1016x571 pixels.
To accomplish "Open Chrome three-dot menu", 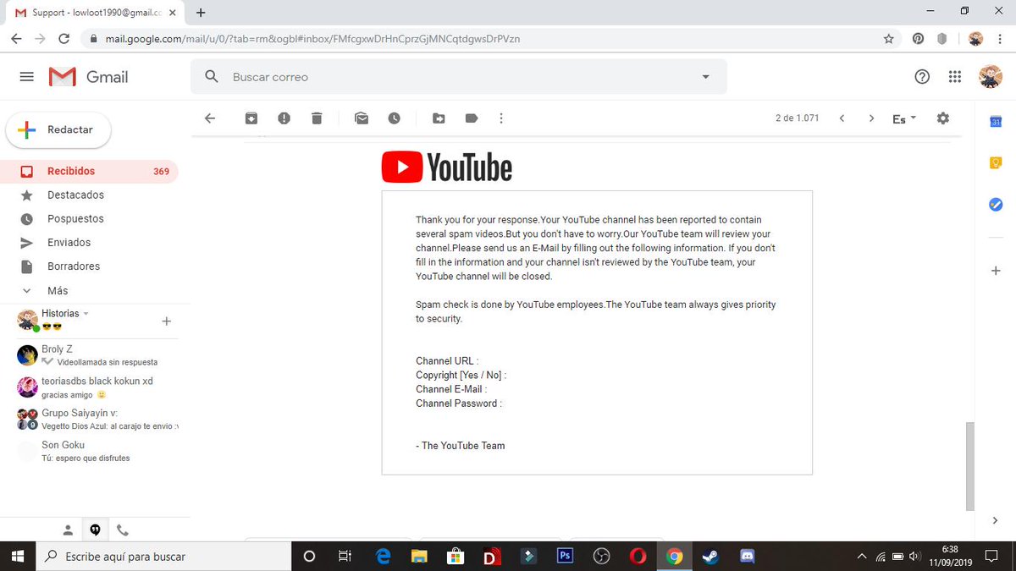I will (1000, 39).
